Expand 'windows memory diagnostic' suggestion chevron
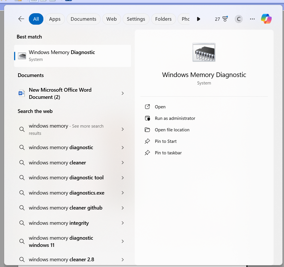284x267 pixels. (123, 147)
